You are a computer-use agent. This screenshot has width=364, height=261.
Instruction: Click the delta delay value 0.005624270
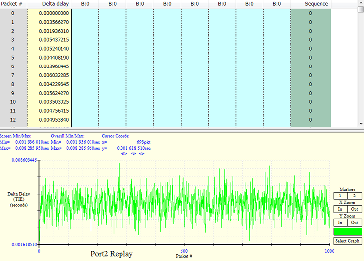click(54, 93)
